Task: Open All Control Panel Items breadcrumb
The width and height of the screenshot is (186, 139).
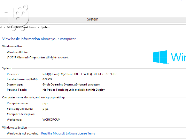Action: [x=21, y=27]
